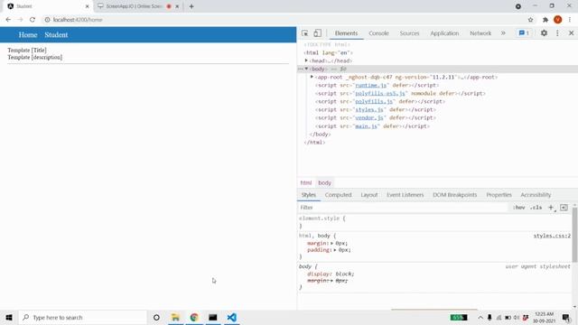Image resolution: width=578 pixels, height=325 pixels.
Task: Add a new style rule plus icon
Action: (551, 208)
